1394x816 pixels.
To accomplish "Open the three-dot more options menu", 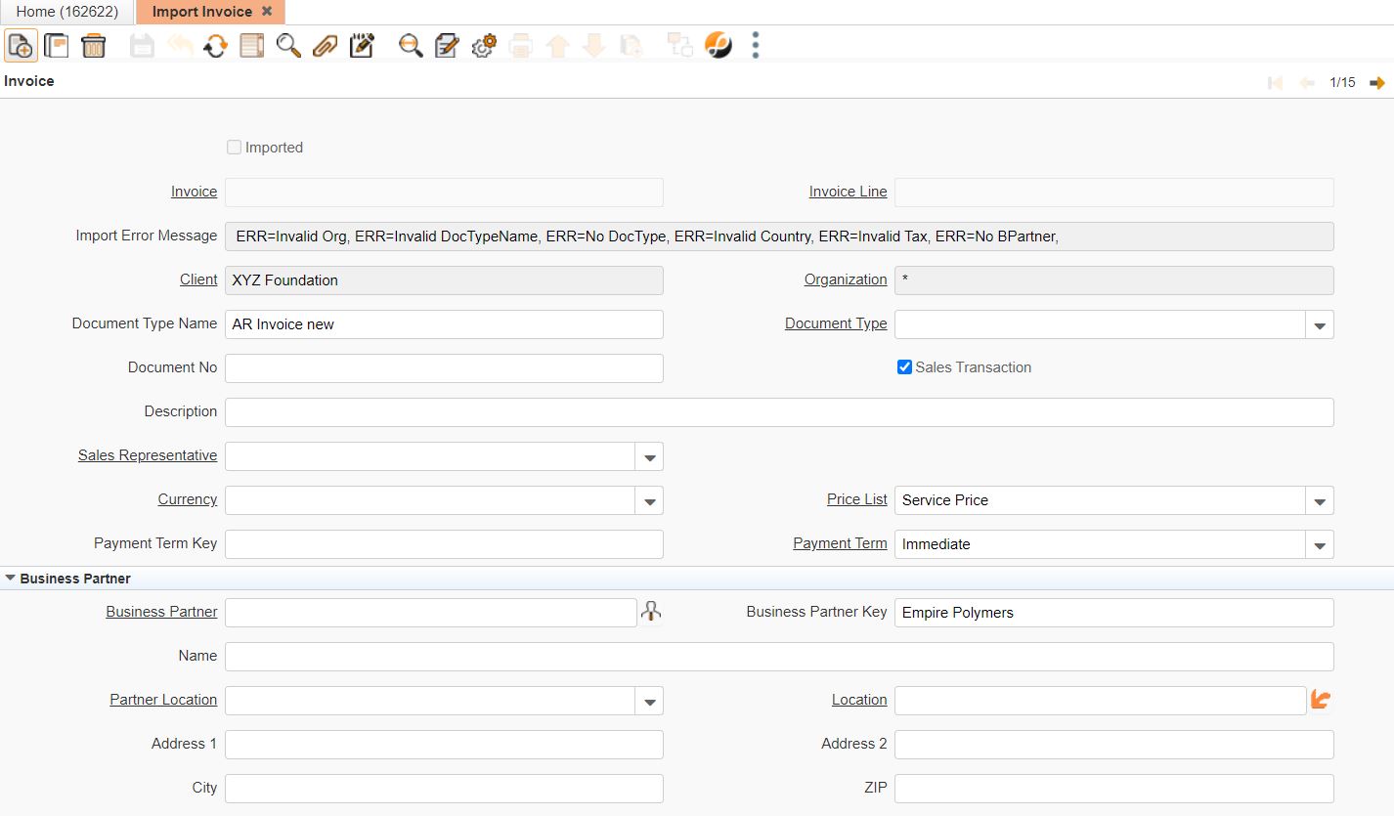I will coord(756,45).
